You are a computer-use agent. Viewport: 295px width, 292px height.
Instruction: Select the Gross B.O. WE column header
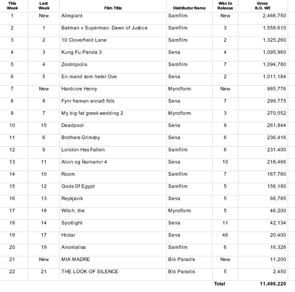coord(263,6)
